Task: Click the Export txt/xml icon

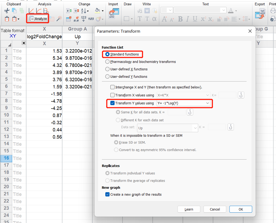Action: pyautogui.click(x=260, y=13)
